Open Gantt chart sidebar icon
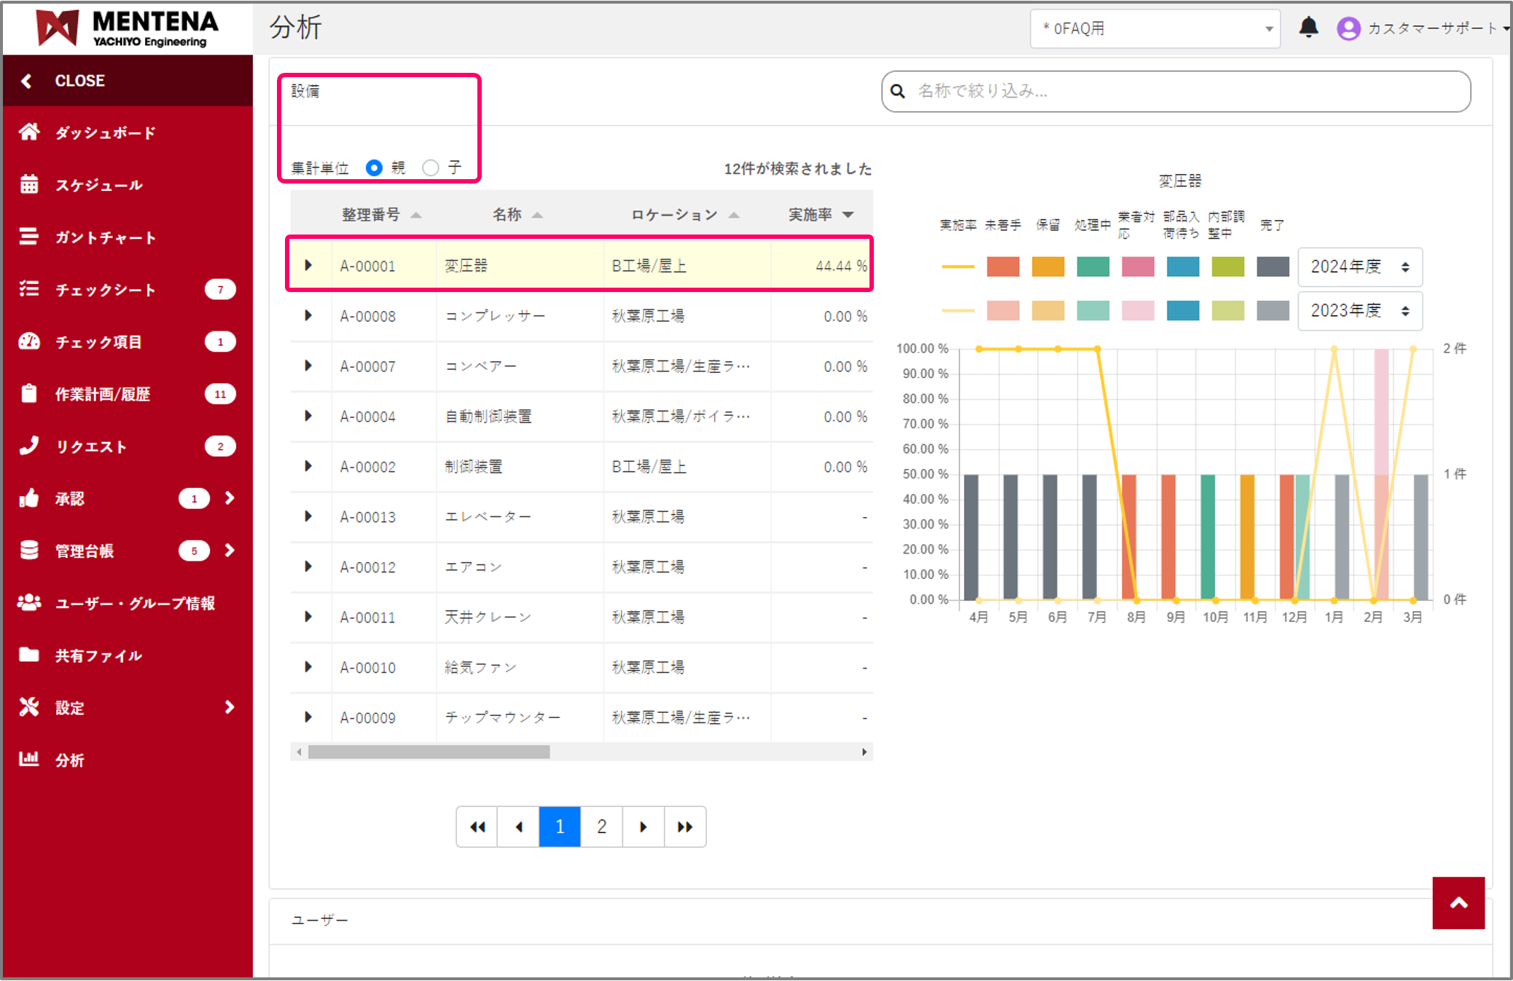The height and width of the screenshot is (981, 1513). 29,237
